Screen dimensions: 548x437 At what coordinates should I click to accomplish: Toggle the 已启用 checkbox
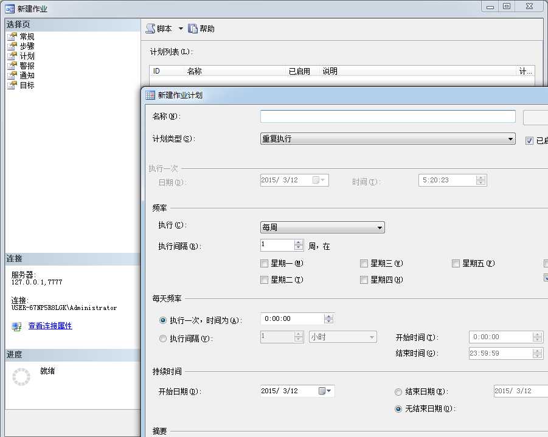[529, 140]
